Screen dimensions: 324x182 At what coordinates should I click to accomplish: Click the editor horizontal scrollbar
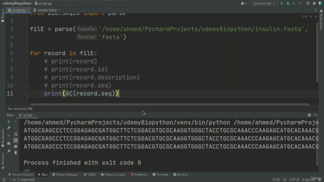[x=170, y=104]
